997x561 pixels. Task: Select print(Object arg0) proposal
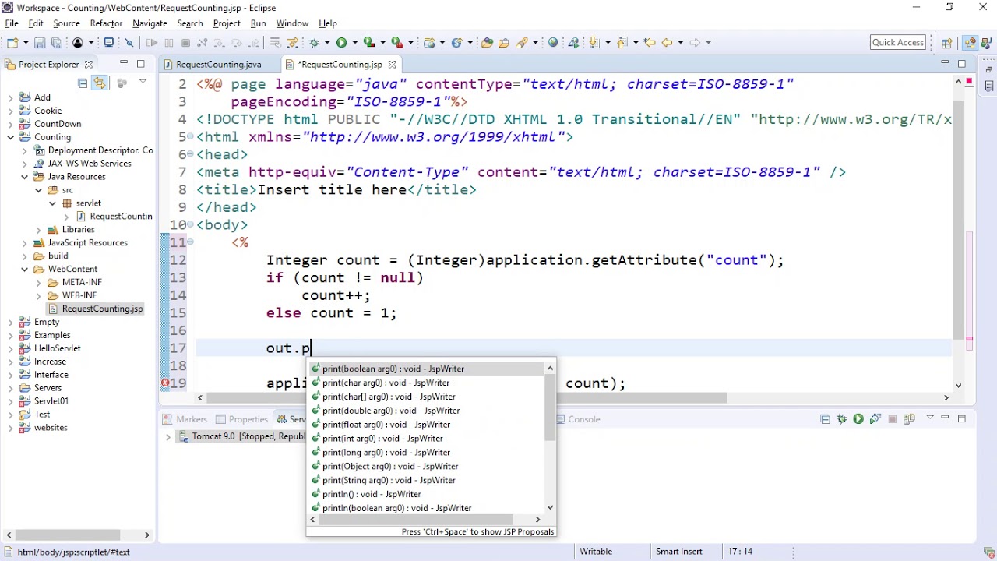pyautogui.click(x=390, y=467)
